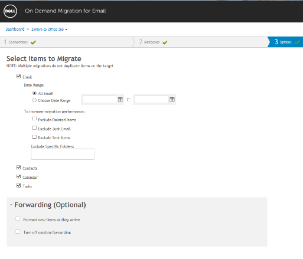Go to step 1 Connections tab

(x=67, y=42)
